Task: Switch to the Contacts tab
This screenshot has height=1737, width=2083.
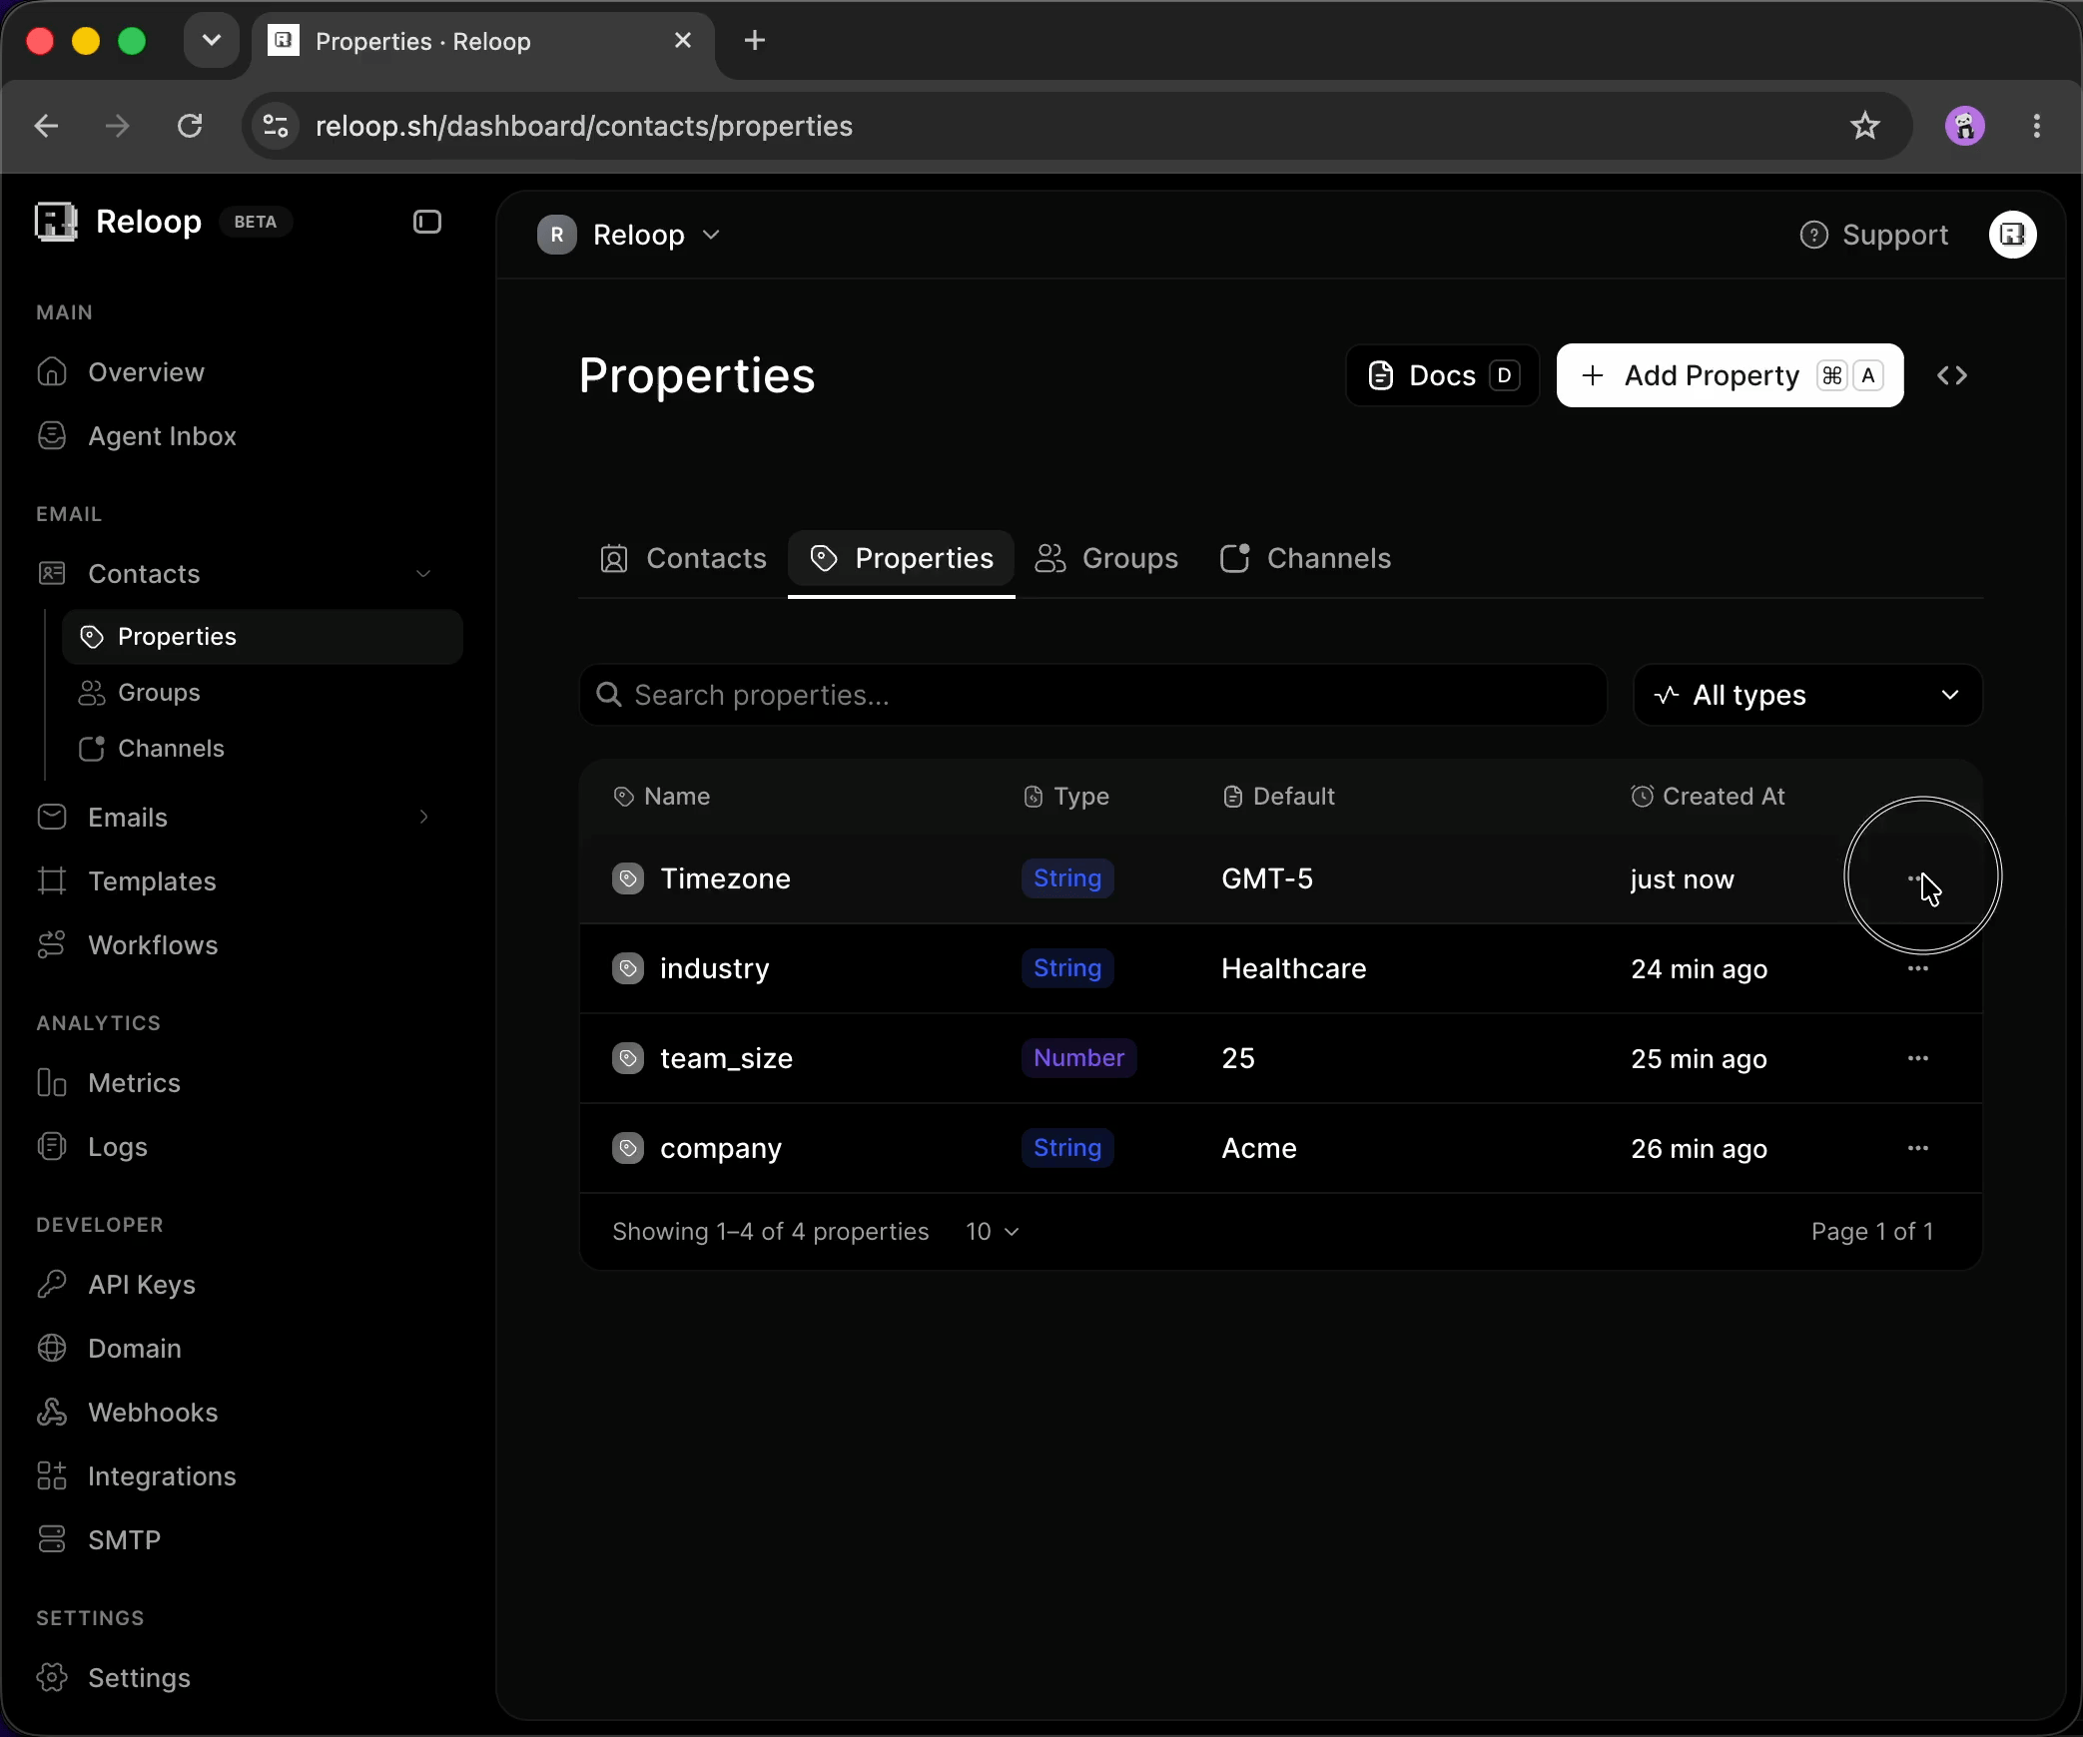Action: 683,558
